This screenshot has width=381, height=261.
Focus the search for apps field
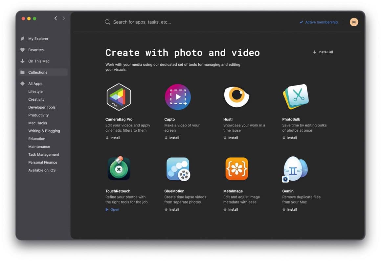pyautogui.click(x=164, y=22)
